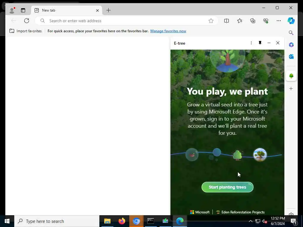Screen dimensions: 303x227
Task: Click the grown tree globe stage
Action: click(x=260, y=155)
